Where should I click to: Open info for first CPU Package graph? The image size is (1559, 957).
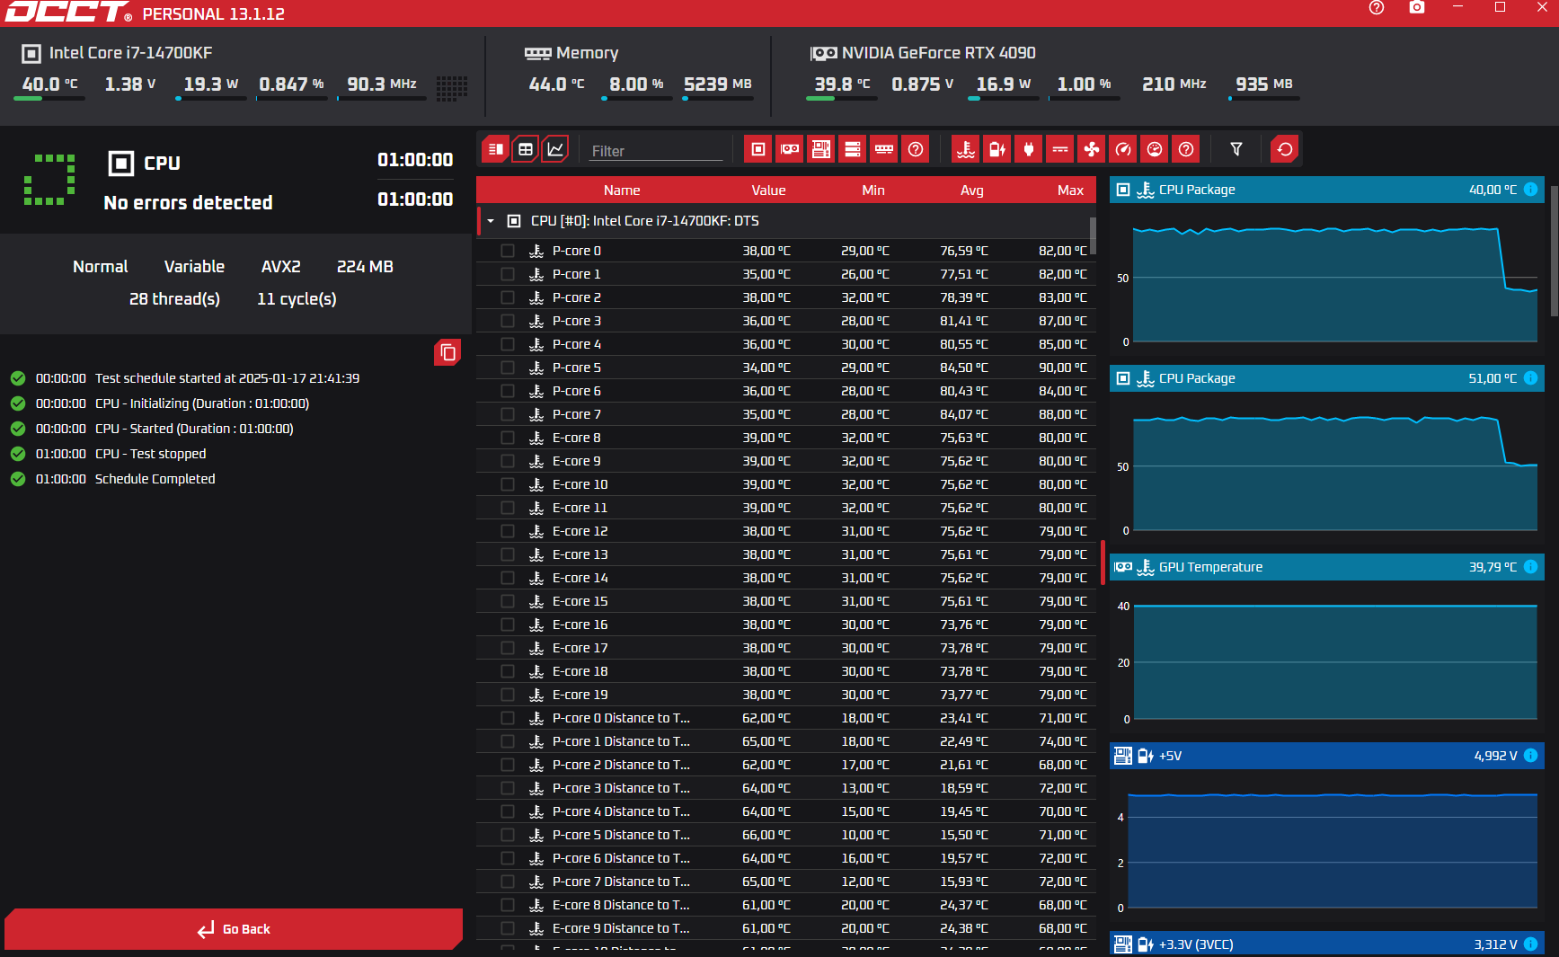click(x=1531, y=190)
